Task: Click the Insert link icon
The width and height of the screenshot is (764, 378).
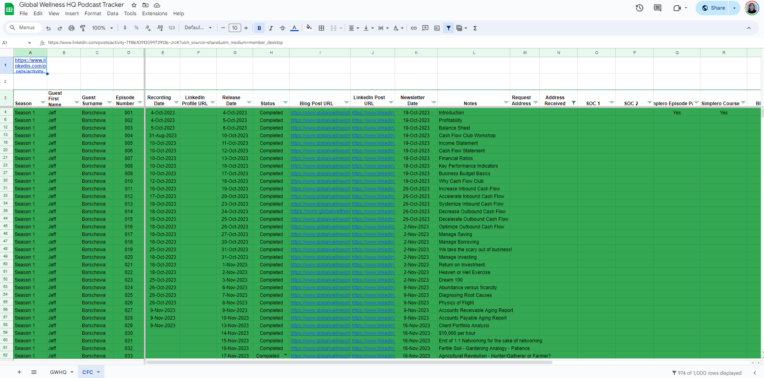Action: pos(414,28)
